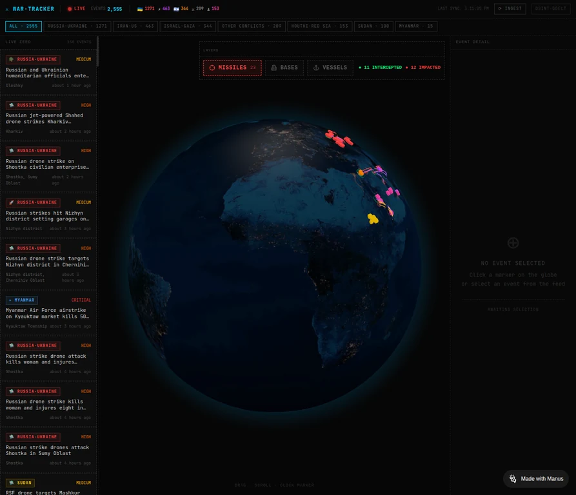Click the icon on the Kharkiv Shahed event tag
The height and width of the screenshot is (495, 576).
point(12,105)
